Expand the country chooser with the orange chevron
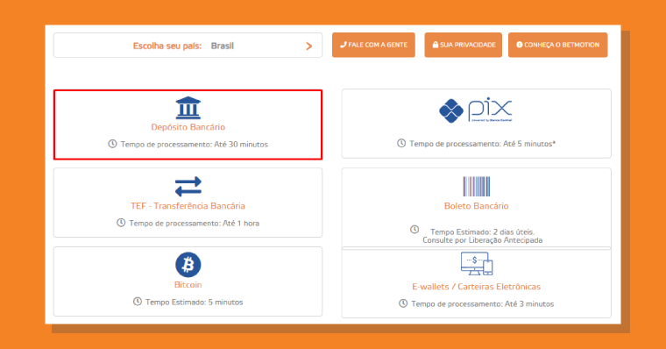Image resolution: width=666 pixels, height=349 pixels. 309,46
